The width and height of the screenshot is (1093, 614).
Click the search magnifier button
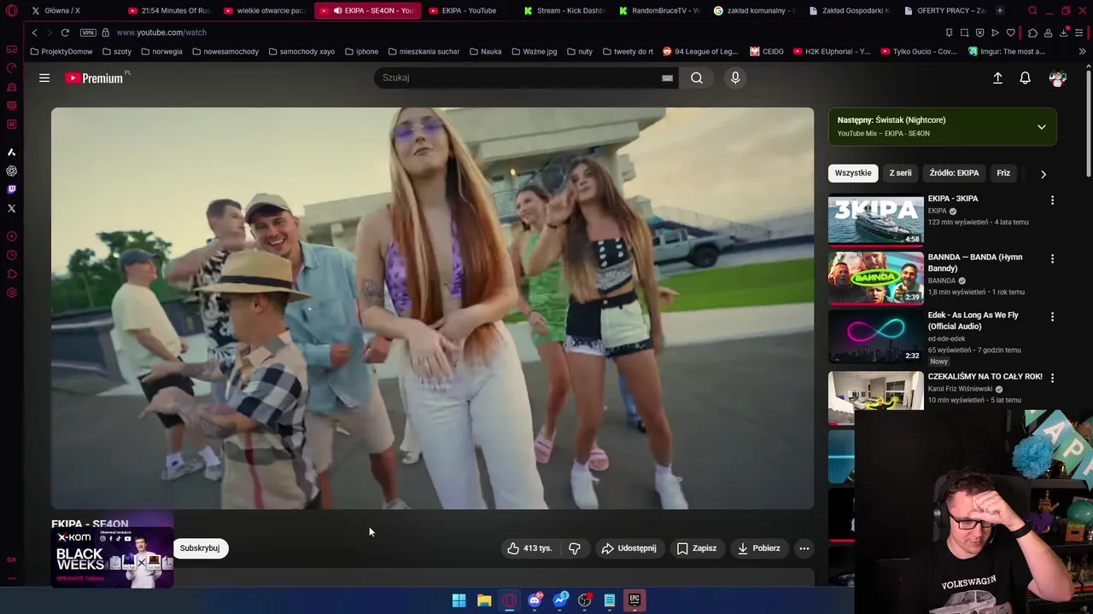click(x=697, y=78)
